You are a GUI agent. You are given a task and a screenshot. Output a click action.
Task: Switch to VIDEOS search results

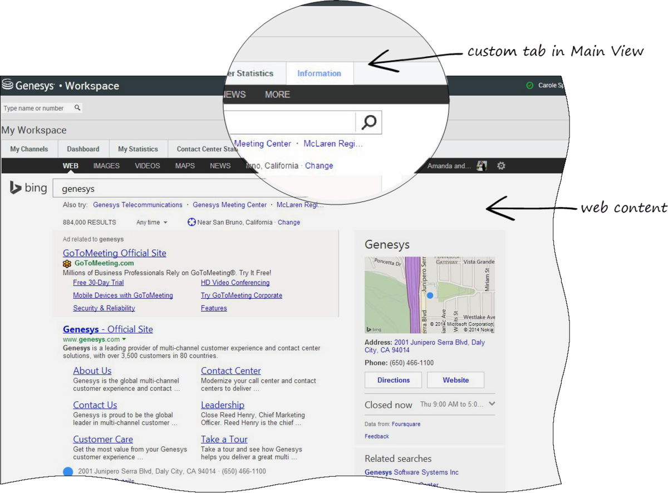pos(148,166)
